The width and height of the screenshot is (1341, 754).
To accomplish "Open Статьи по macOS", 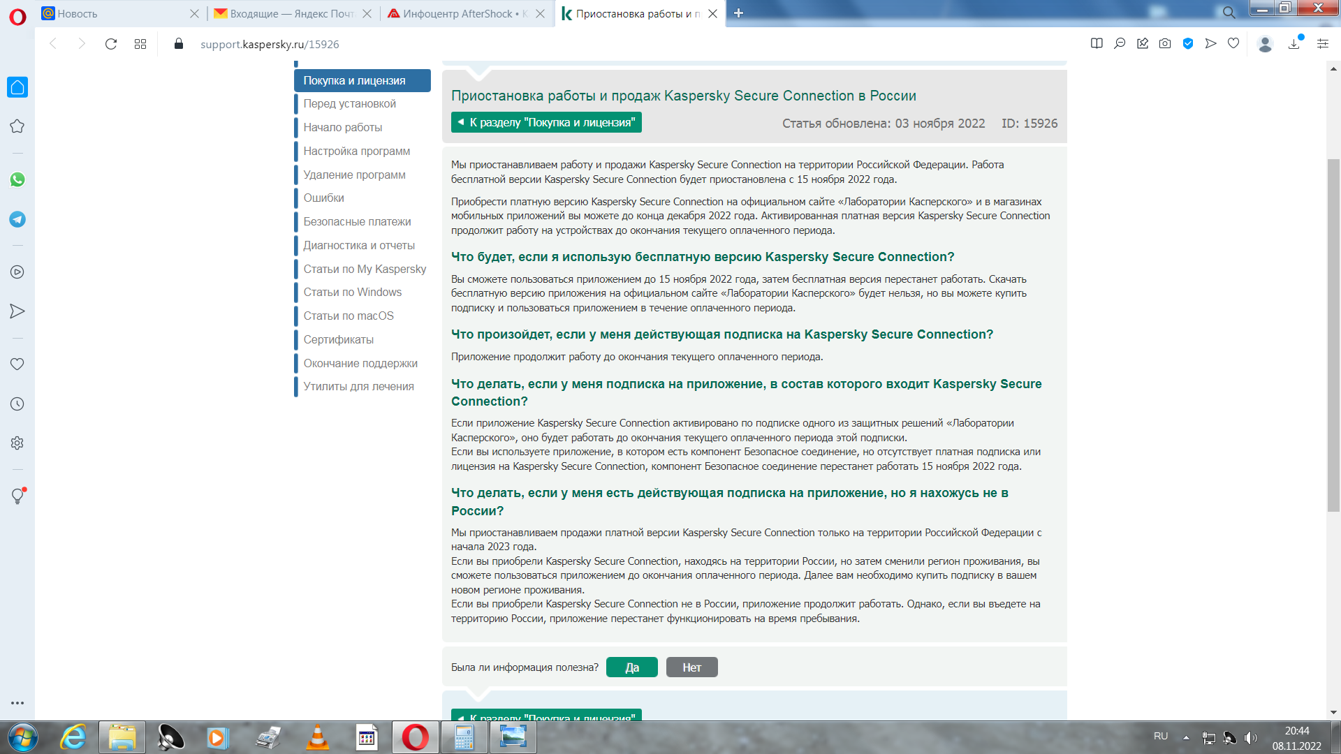I will coord(349,316).
